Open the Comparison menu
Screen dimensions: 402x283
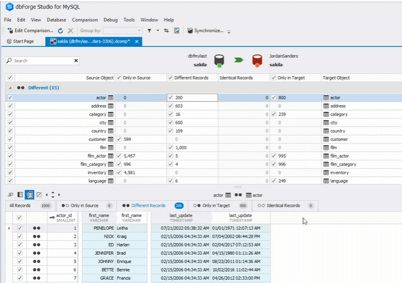click(84, 19)
